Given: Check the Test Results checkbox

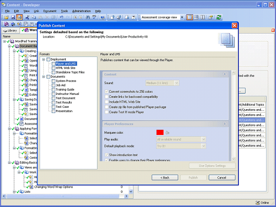Looking at the screenshot, I should coord(53,103).
